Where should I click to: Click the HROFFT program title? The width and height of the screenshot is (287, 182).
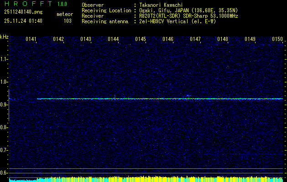click(28, 4)
